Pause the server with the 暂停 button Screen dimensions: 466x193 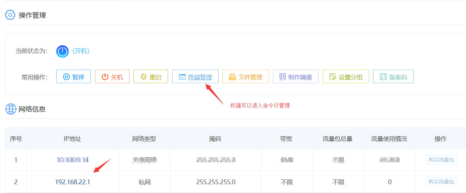click(x=74, y=77)
